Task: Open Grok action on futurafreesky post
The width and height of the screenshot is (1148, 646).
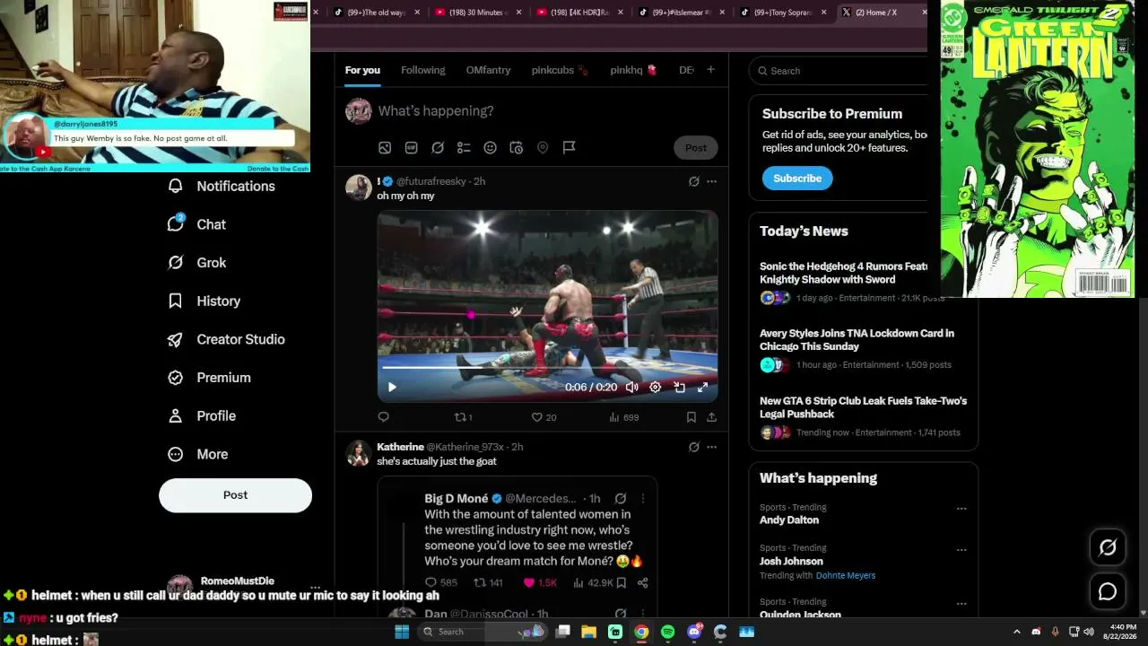Action: 693,181
